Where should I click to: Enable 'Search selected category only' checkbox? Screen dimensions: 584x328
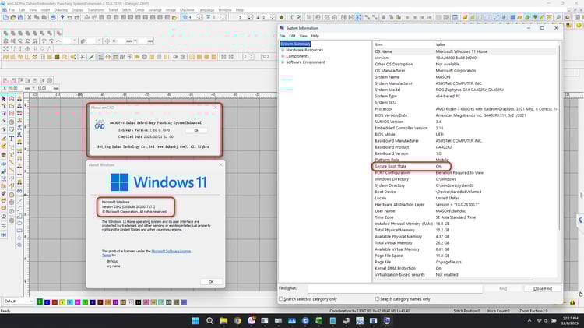tap(281, 298)
